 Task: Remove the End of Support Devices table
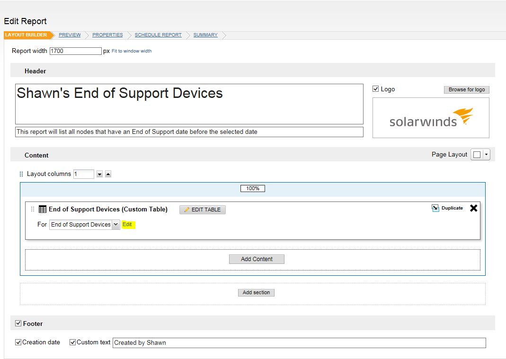tap(473, 208)
